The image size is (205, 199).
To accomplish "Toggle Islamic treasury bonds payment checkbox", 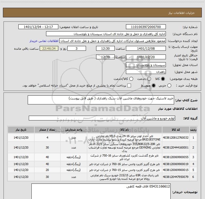I will [129, 85].
